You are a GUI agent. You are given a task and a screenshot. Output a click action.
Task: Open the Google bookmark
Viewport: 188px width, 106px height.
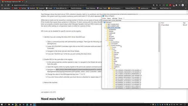49,8
